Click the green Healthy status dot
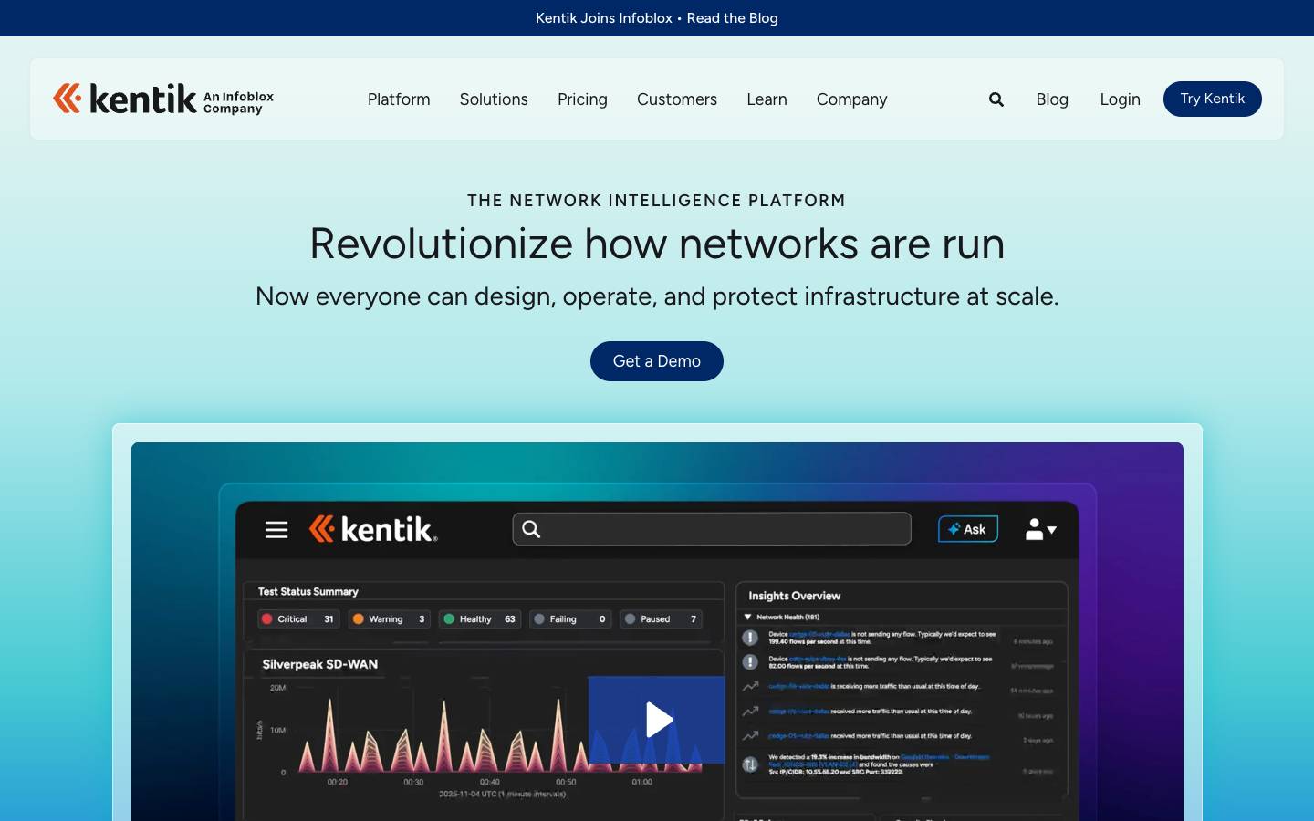This screenshot has height=821, width=1314. (x=449, y=618)
